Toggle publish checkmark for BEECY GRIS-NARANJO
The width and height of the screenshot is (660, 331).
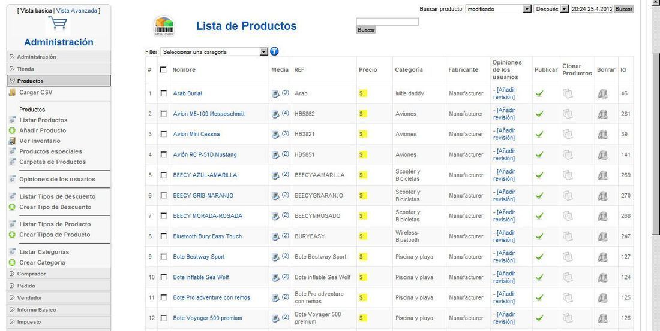[539, 196]
